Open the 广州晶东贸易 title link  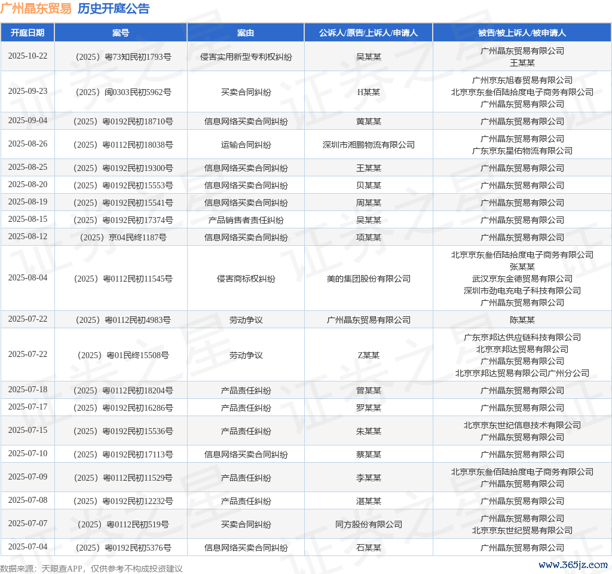point(36,8)
